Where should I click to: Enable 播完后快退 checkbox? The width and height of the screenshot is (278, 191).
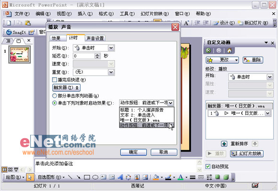coord(55,80)
